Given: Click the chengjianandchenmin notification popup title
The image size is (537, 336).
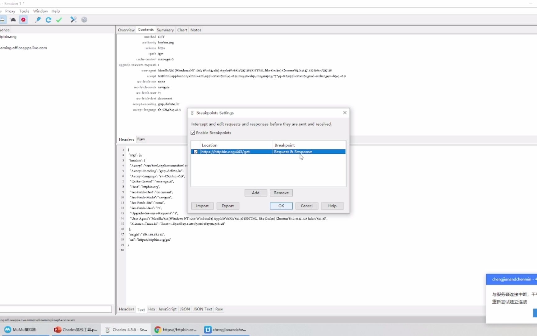Looking at the screenshot, I should click(x=512, y=279).
